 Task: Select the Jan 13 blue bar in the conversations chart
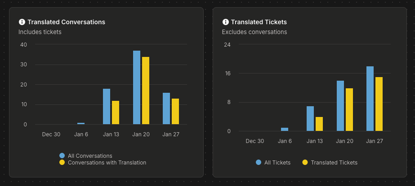107,106
